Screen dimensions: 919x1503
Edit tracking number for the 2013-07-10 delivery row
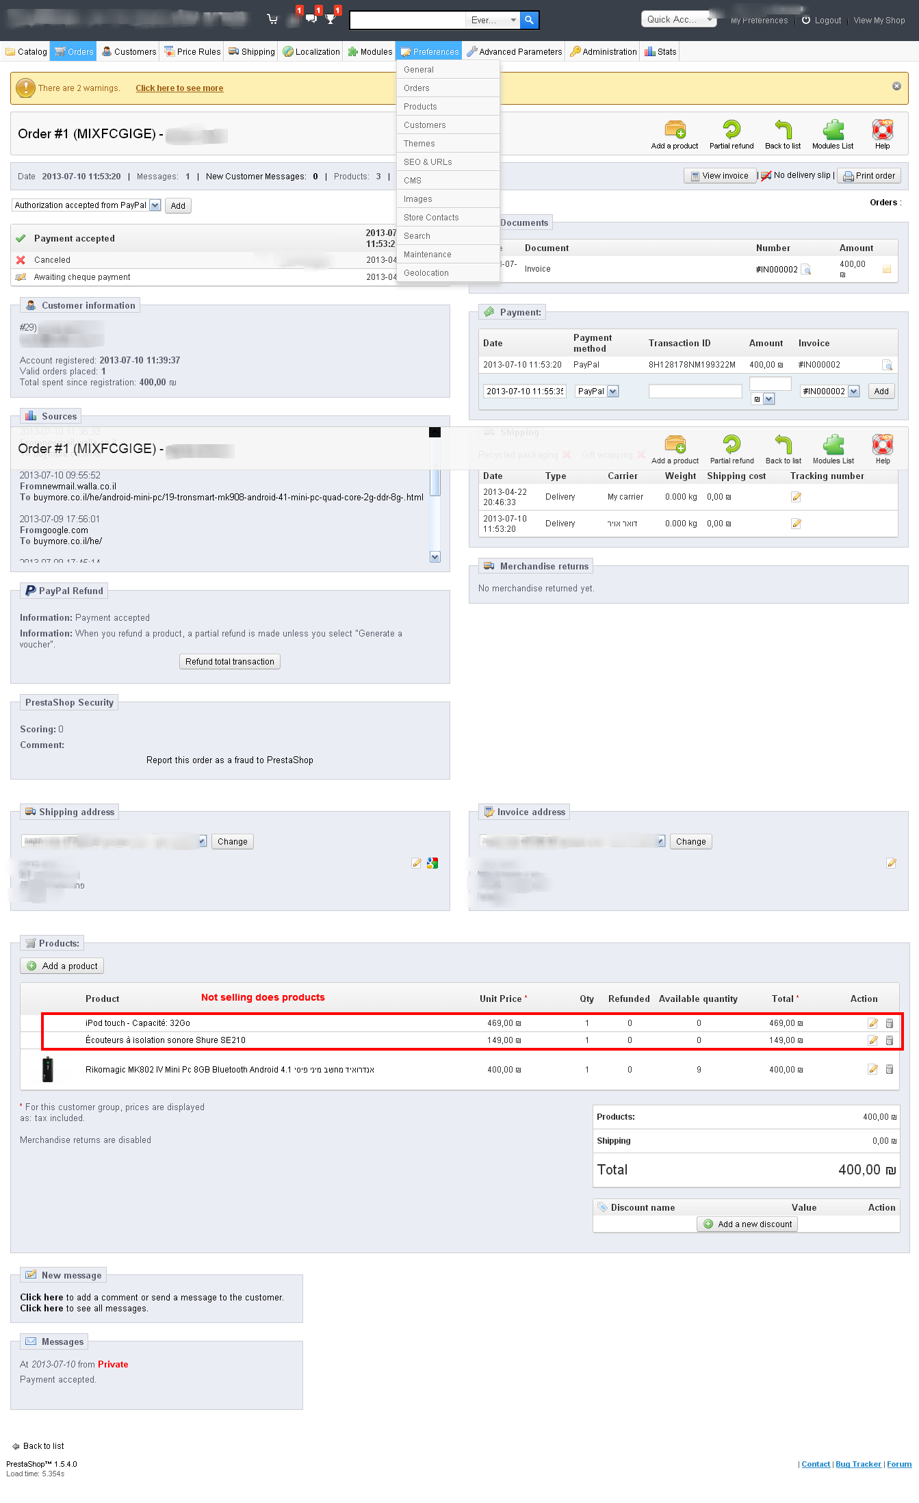796,524
